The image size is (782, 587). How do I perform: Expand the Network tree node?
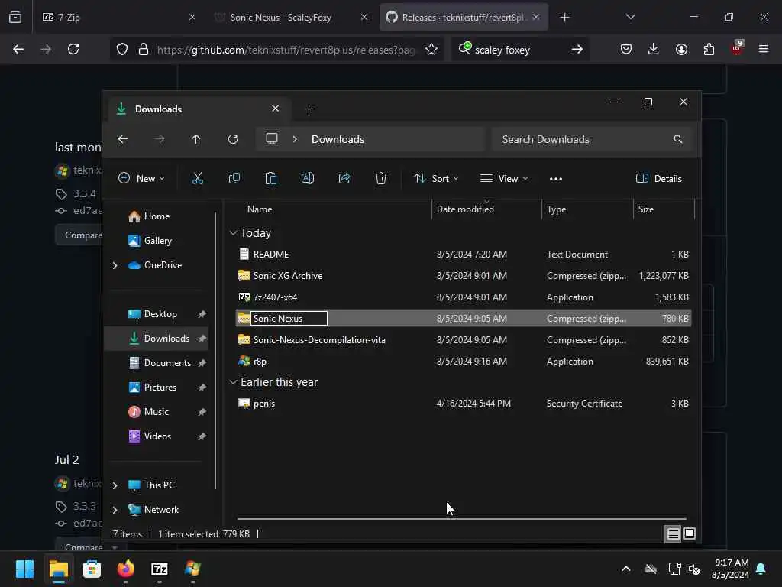[x=115, y=510]
